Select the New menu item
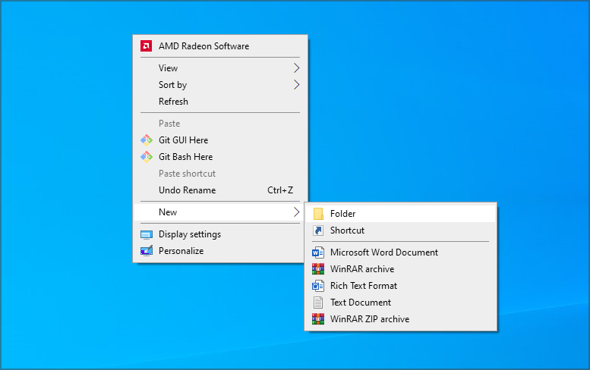The width and height of the screenshot is (590, 370). pyautogui.click(x=220, y=212)
